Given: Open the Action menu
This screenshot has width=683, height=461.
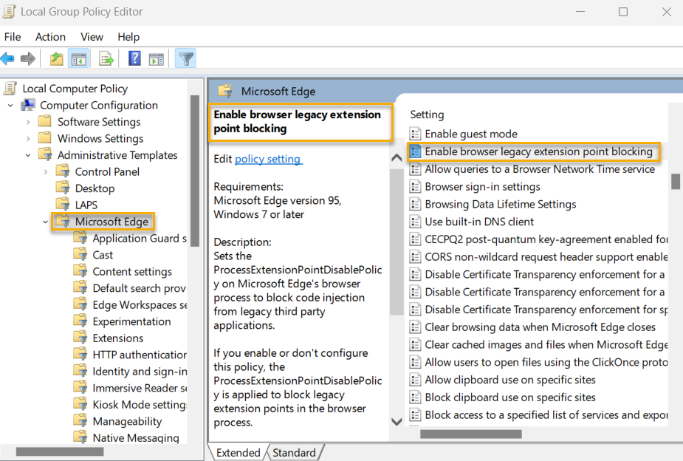Looking at the screenshot, I should 50,36.
